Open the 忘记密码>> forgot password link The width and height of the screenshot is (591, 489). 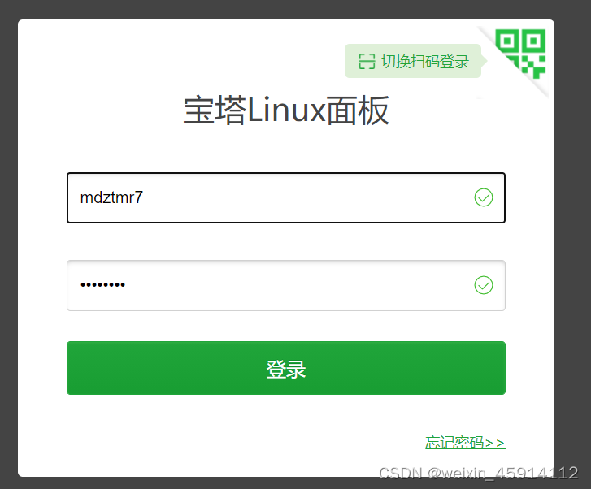click(465, 442)
